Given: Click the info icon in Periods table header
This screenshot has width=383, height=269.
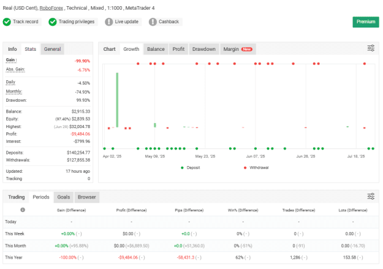Looking at the screenshot, I should (23, 210).
